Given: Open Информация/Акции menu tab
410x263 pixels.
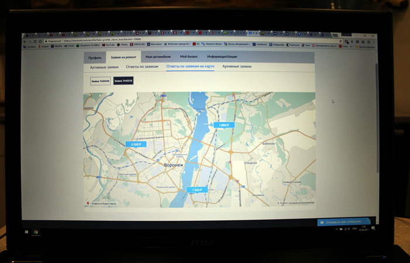Looking at the screenshot, I should (222, 57).
